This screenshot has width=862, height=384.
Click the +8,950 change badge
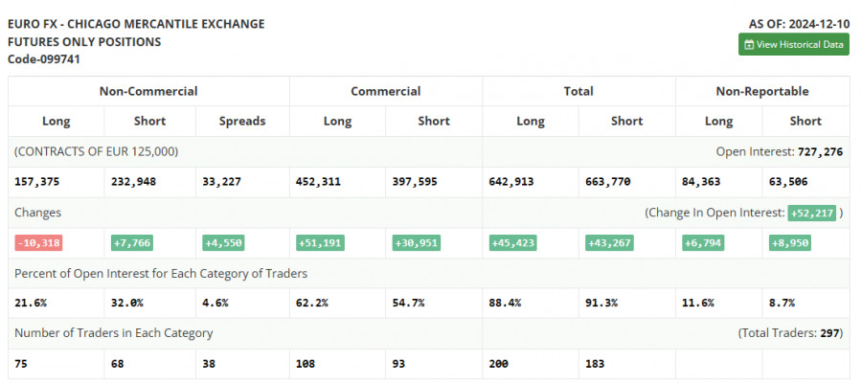point(790,243)
